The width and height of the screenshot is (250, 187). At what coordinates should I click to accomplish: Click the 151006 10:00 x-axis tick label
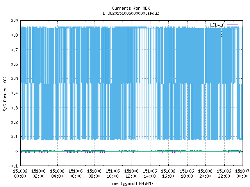(112, 174)
